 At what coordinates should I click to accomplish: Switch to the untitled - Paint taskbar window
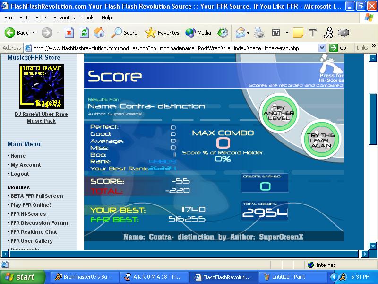point(292,277)
